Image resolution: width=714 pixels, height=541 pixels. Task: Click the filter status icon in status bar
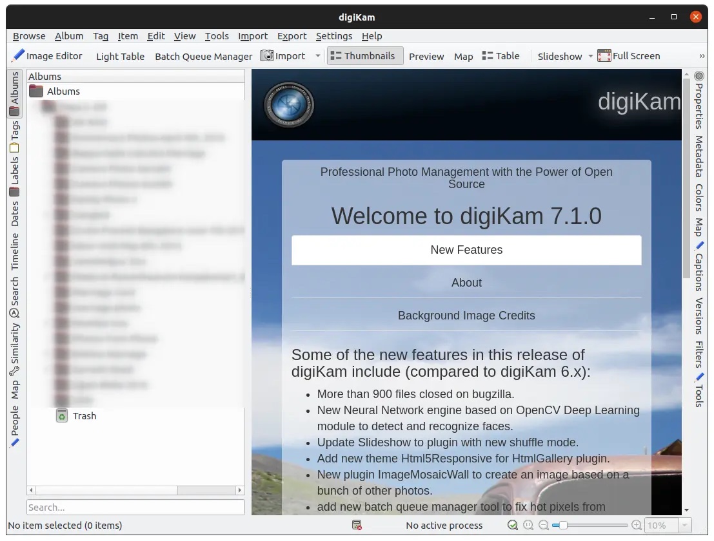(x=357, y=526)
